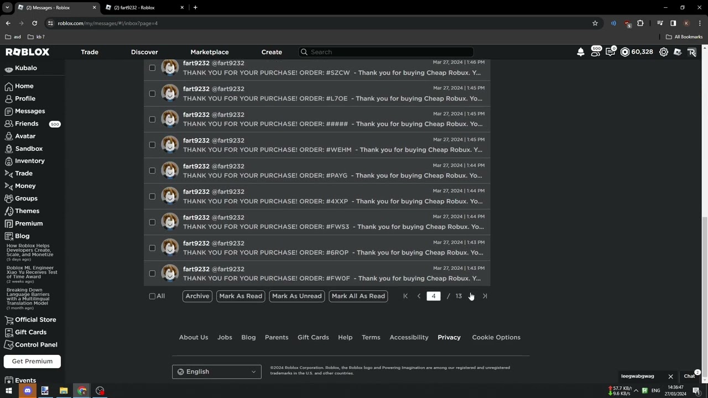Open Discord from the taskbar
The height and width of the screenshot is (398, 708).
tap(27, 391)
